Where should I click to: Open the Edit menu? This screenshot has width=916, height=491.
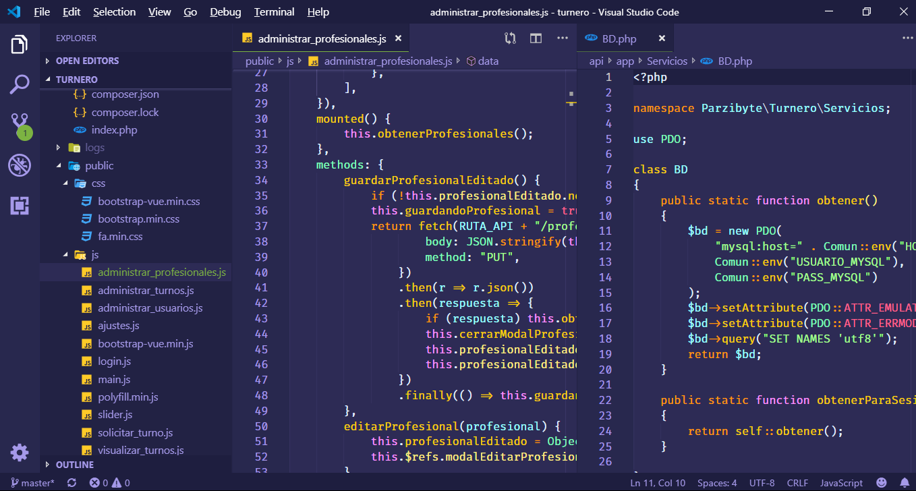coord(71,12)
